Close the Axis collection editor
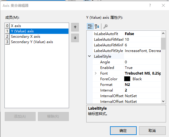Screen dimensions: 169x137 click(163, 5)
